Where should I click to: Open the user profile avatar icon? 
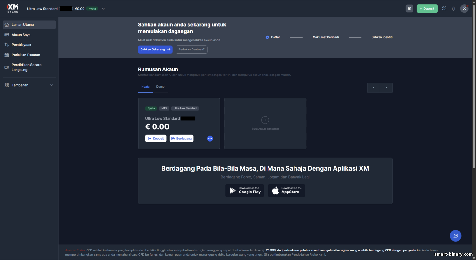[x=464, y=9]
